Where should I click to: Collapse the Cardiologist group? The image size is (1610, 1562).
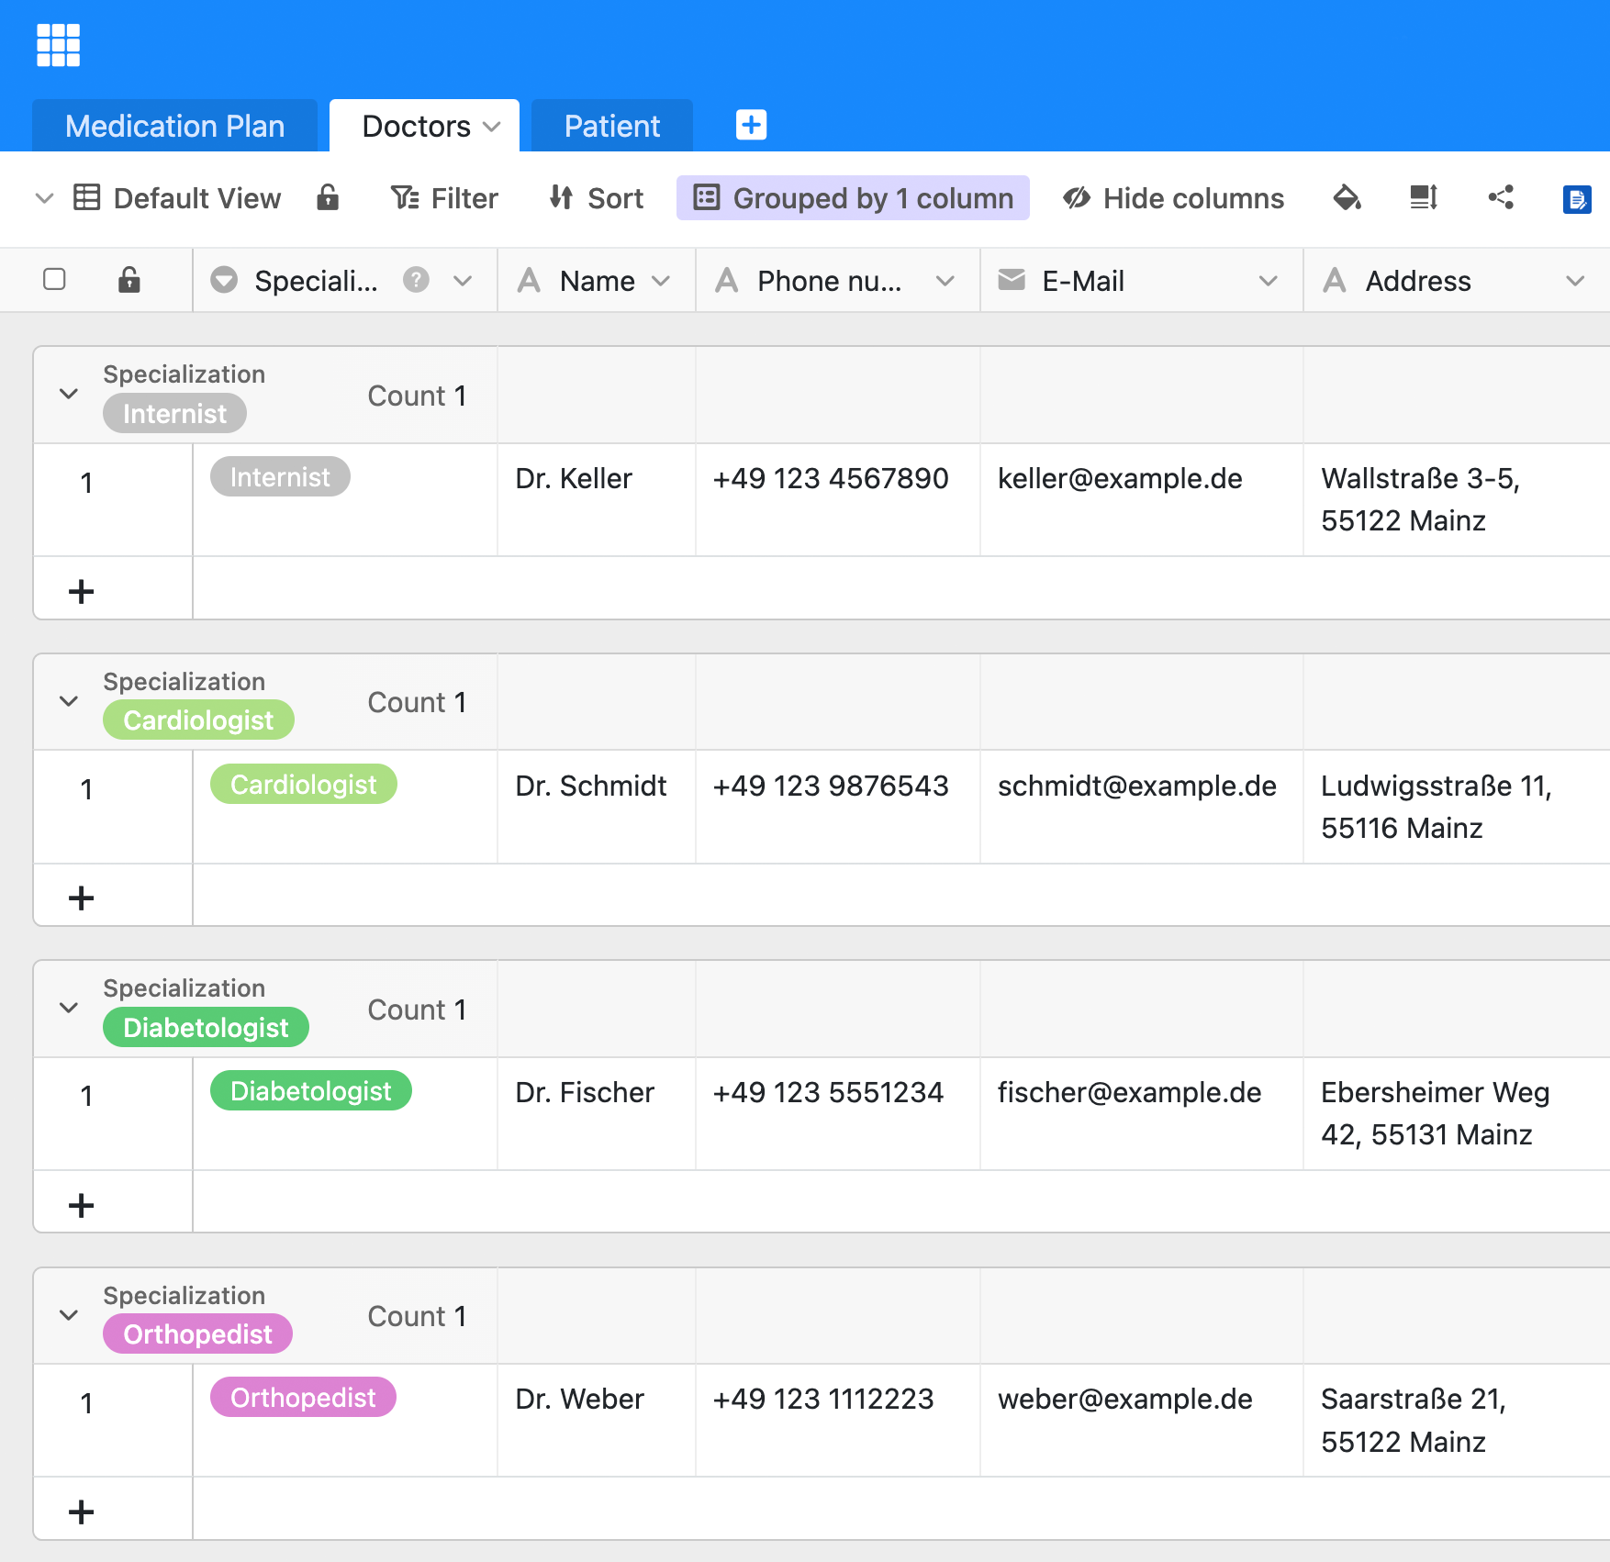(x=69, y=701)
